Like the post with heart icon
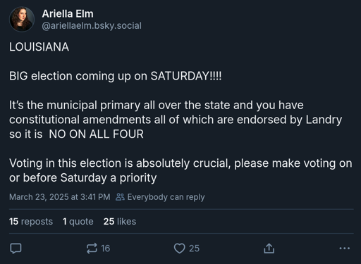 tap(180, 249)
